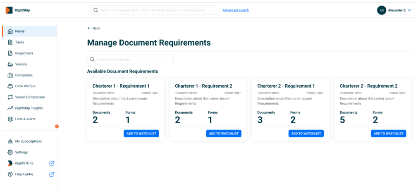Click Charterer 2 - Requirement 1 card title
The image size is (418, 191).
click(286, 86)
